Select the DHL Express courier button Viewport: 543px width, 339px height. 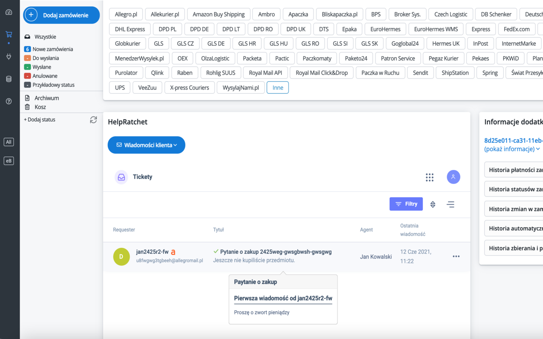pyautogui.click(x=130, y=29)
